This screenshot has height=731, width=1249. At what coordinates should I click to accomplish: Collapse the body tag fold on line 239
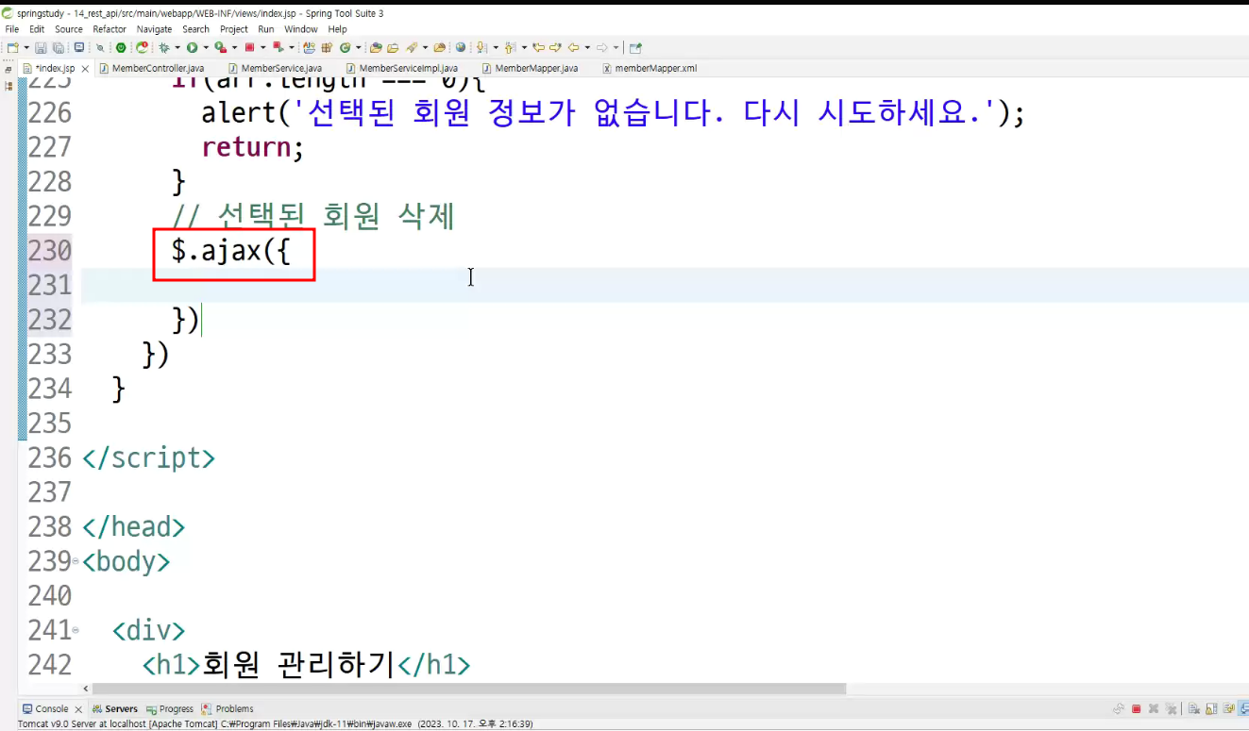coord(76,560)
